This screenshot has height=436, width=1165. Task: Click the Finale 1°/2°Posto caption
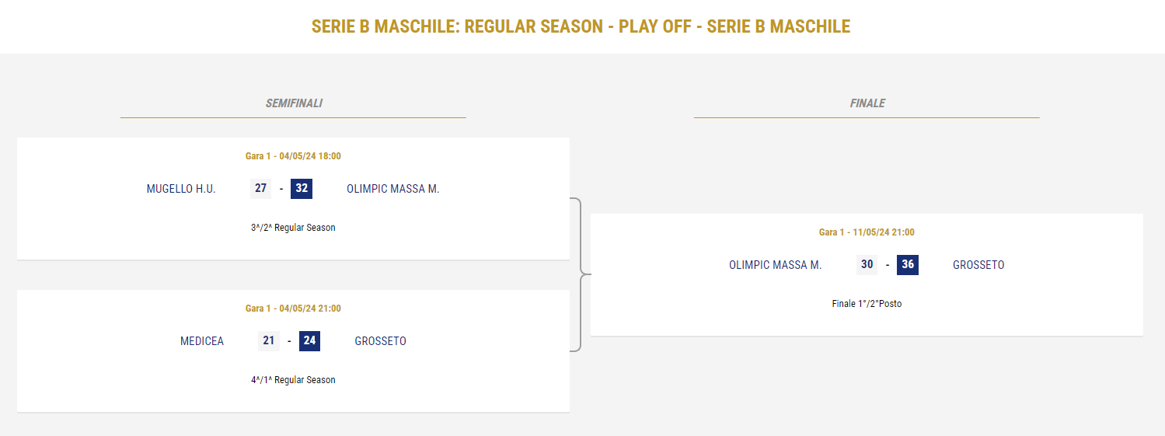[x=867, y=304]
